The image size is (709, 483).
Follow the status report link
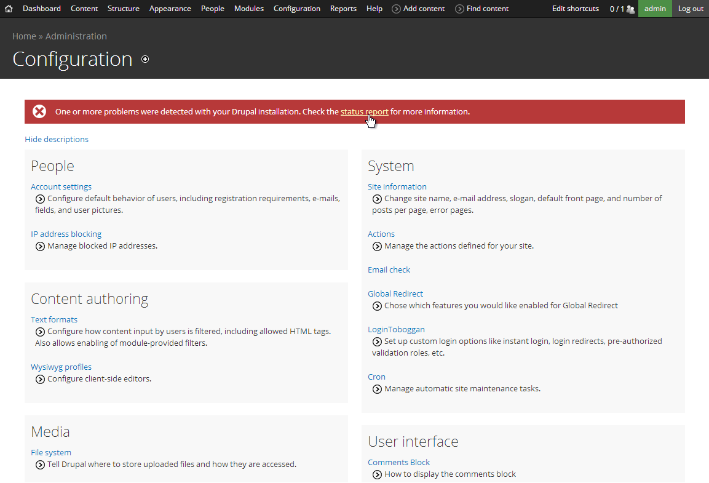coord(364,111)
